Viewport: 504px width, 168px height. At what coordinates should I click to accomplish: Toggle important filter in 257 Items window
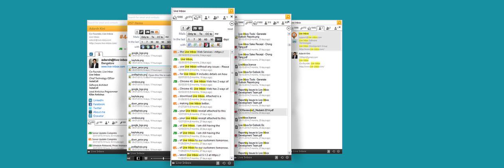(x=137, y=32)
